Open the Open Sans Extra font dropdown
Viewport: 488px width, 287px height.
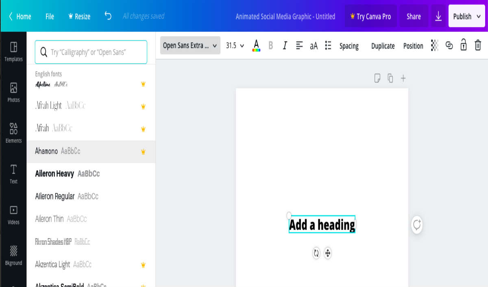tap(190, 45)
